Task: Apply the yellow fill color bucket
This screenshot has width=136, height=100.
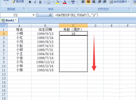Action: coord(57,2)
